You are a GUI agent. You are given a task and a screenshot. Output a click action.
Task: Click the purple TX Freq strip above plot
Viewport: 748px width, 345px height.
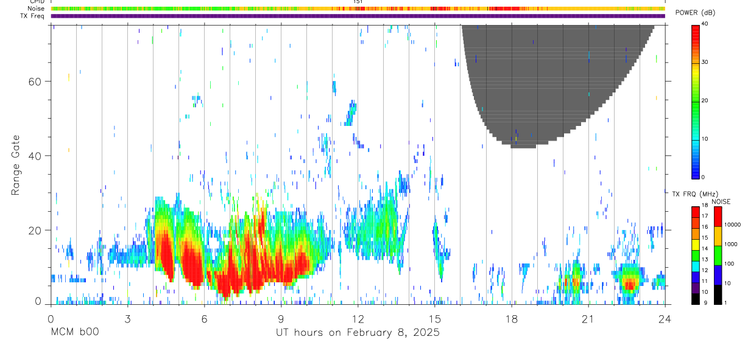358,16
